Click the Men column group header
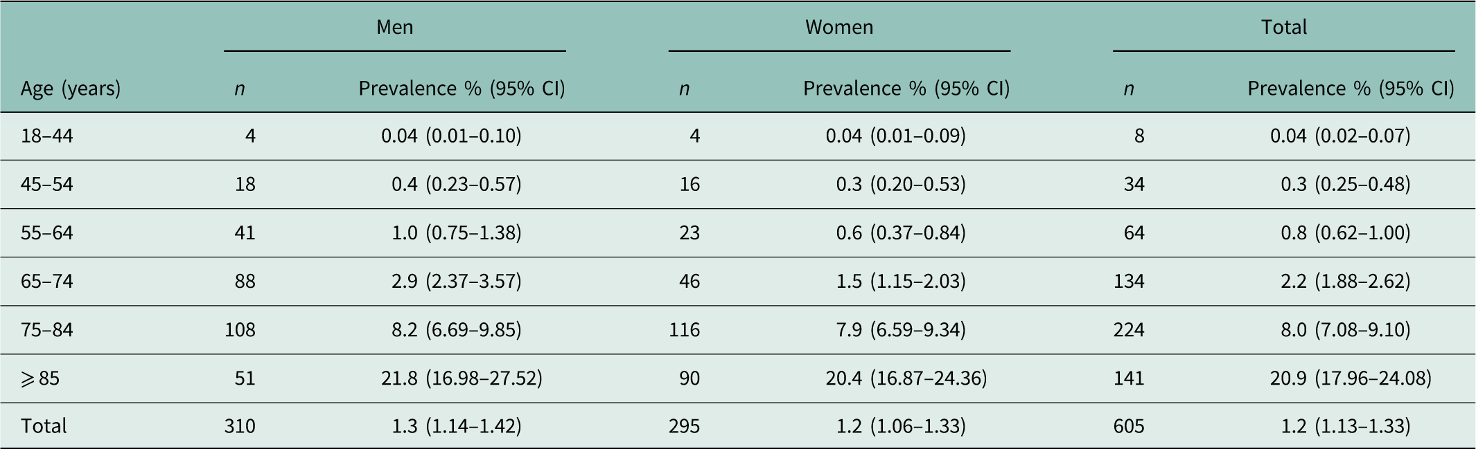 (394, 27)
